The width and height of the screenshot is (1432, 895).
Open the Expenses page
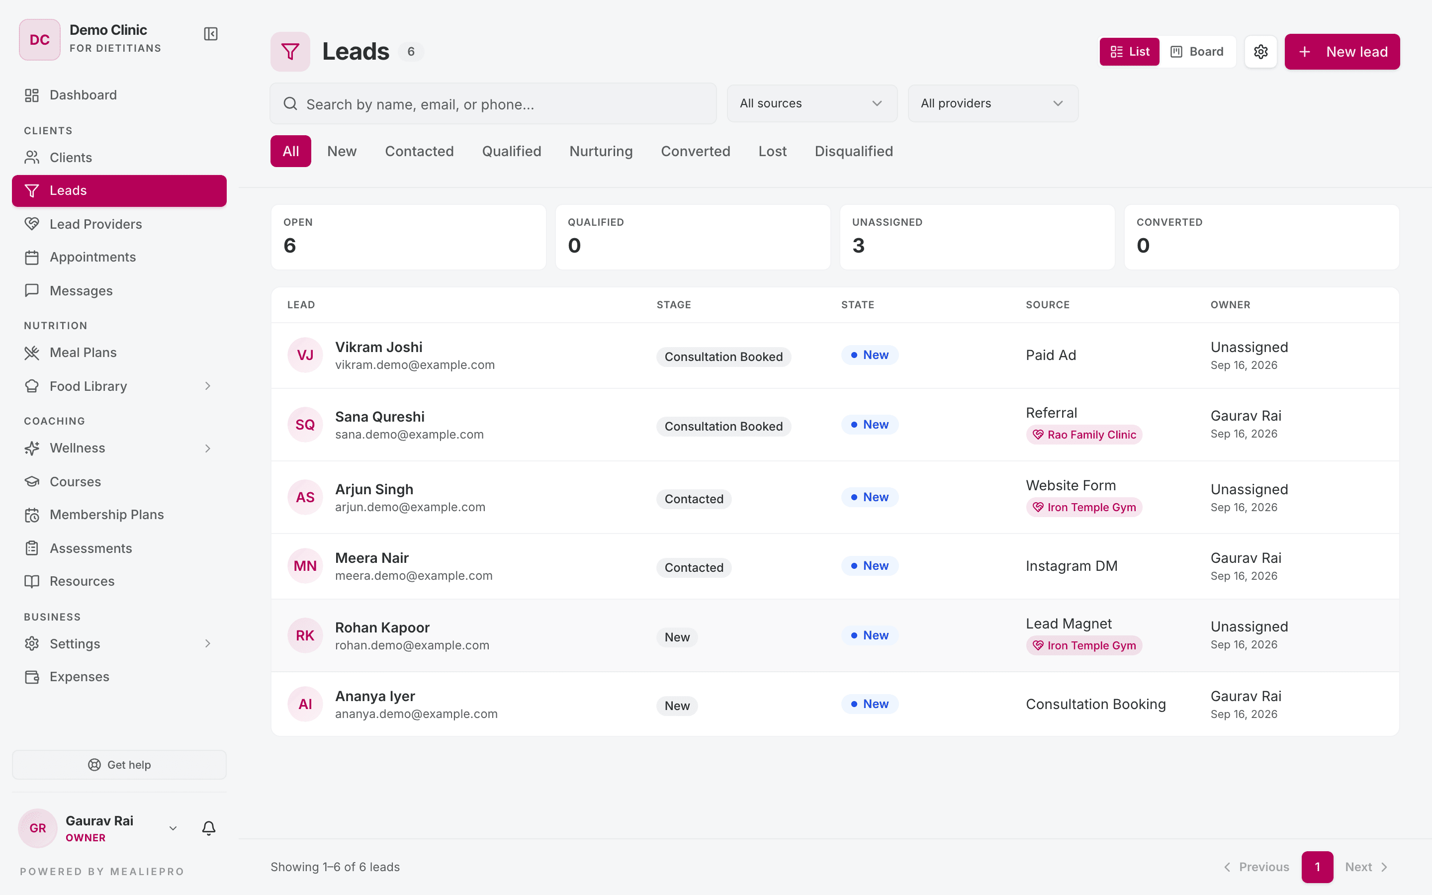(x=119, y=677)
